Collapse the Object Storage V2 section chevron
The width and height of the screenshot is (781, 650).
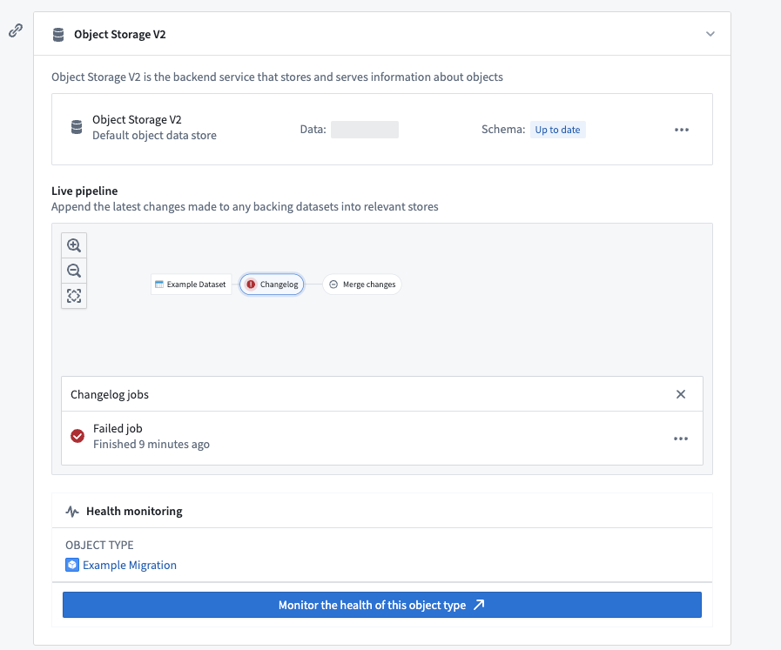[x=710, y=34]
